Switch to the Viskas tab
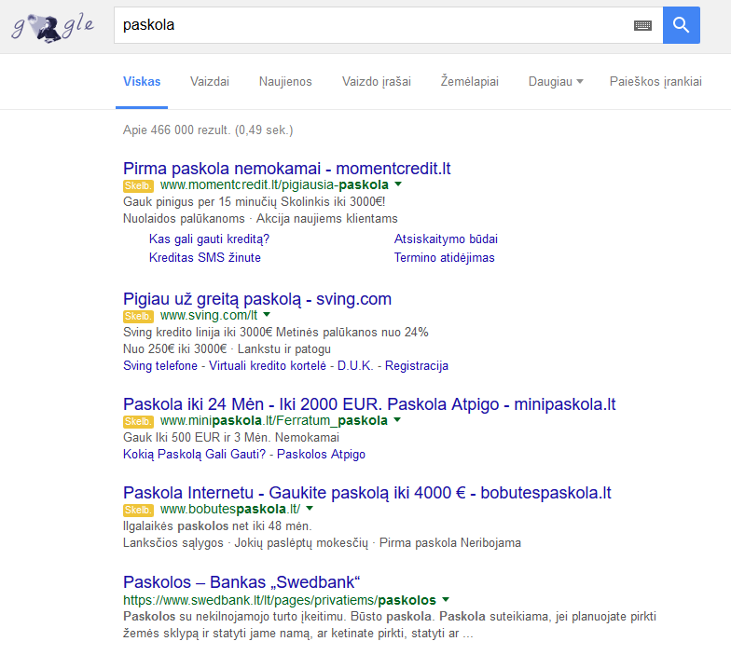The height and width of the screenshot is (655, 731). 142,82
